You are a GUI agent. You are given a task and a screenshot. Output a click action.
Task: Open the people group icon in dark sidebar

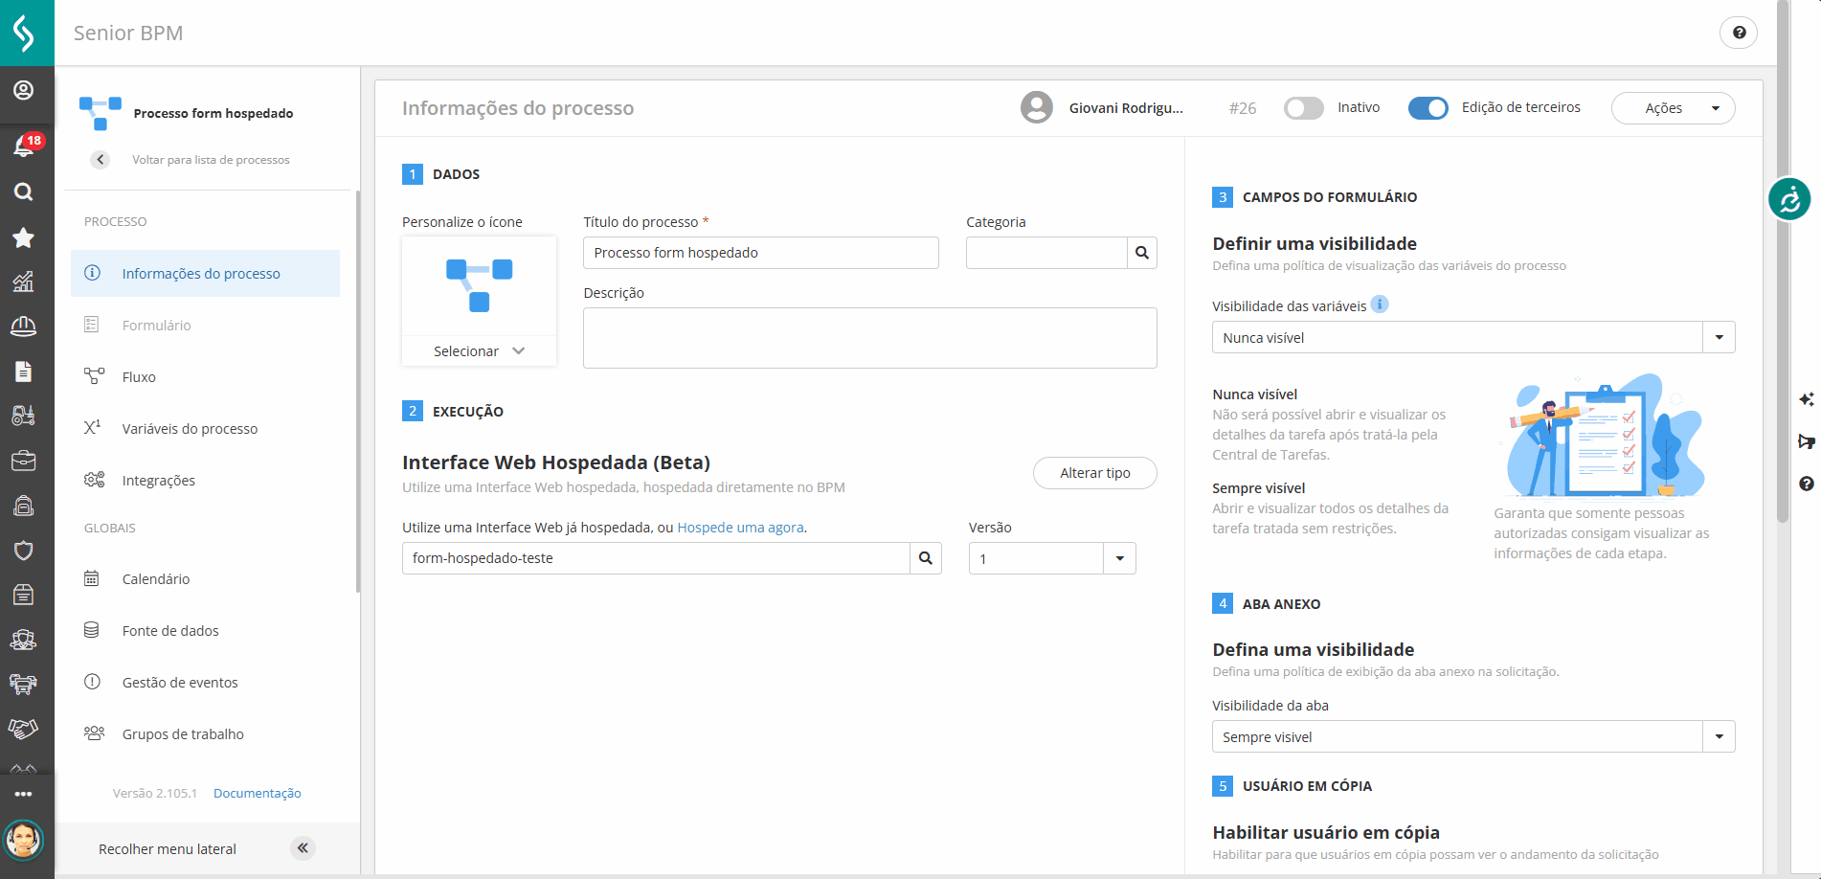(24, 640)
